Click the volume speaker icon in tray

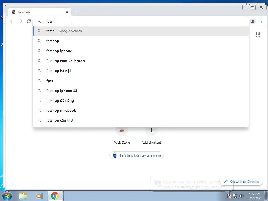(x=241, y=196)
